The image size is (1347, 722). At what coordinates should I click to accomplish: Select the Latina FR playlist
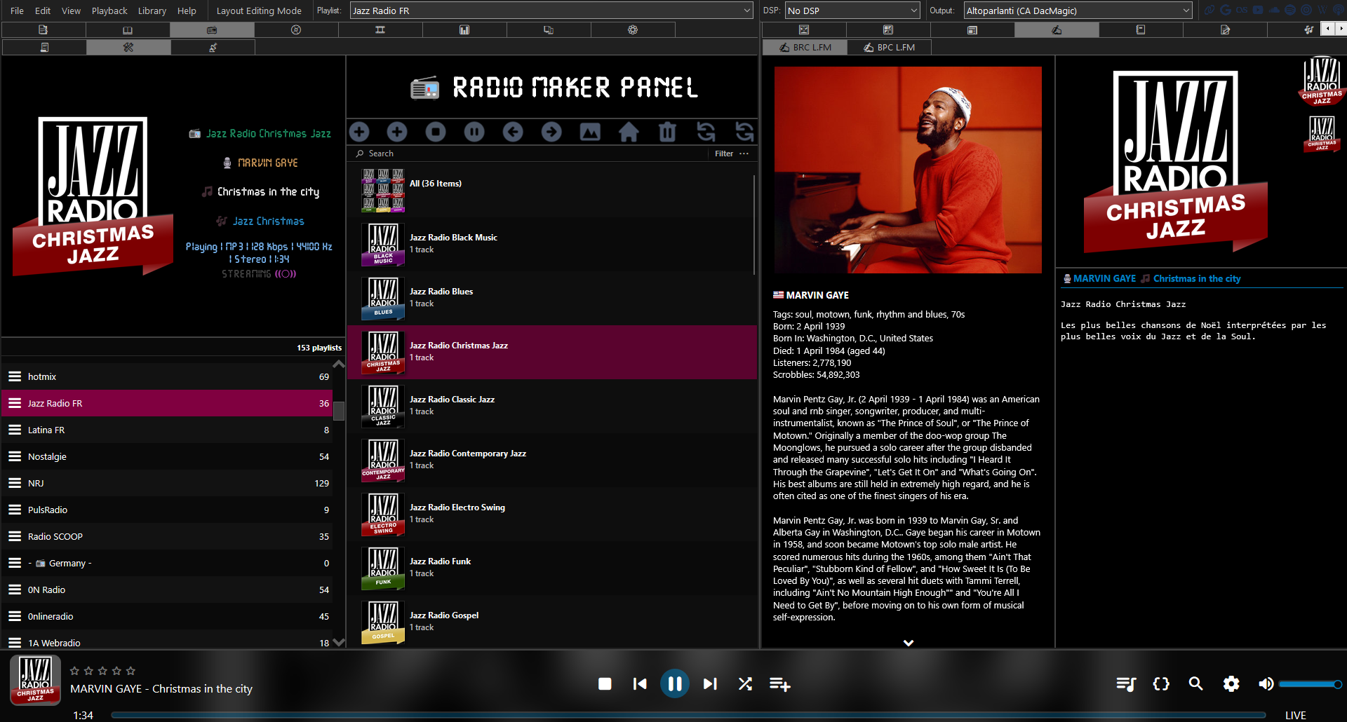[167, 430]
